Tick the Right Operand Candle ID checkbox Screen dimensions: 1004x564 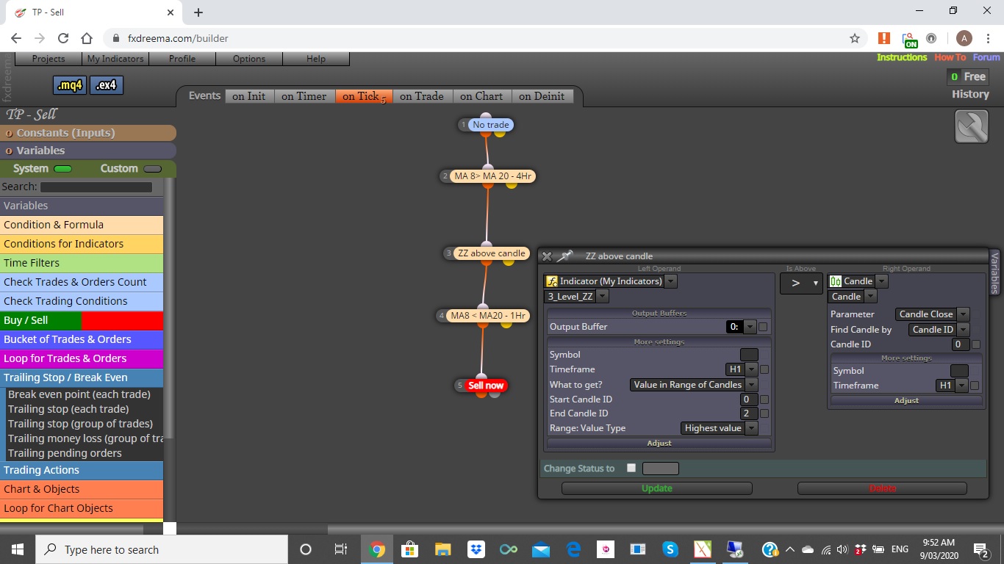click(976, 344)
